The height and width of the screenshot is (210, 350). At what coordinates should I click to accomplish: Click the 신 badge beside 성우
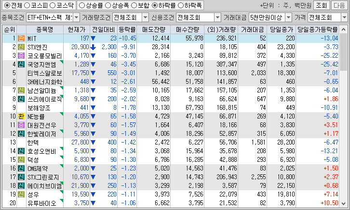21,195
